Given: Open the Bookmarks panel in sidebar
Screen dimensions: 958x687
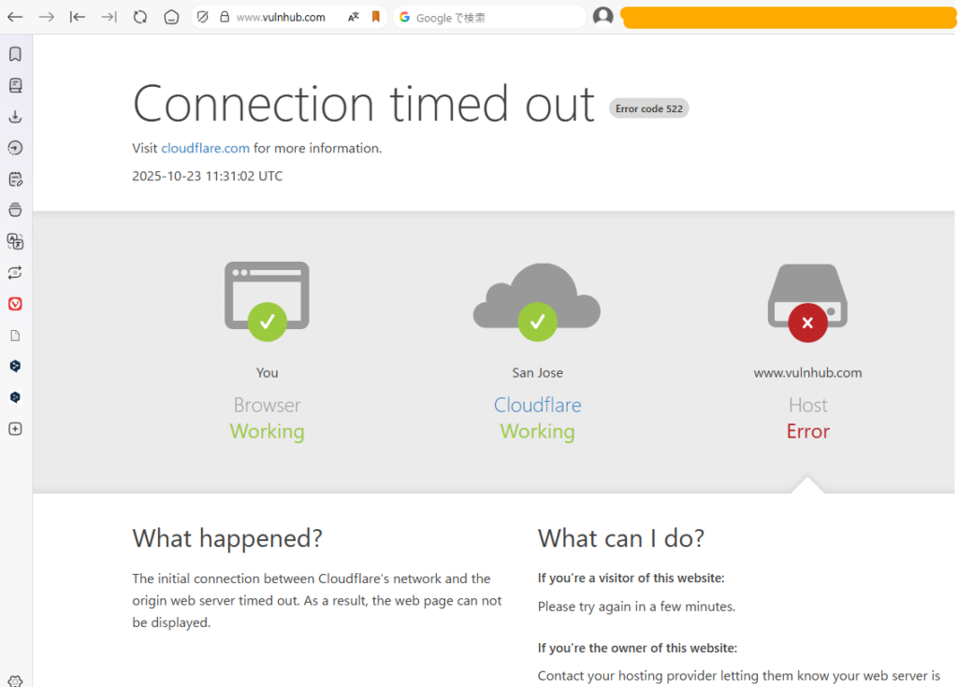Looking at the screenshot, I should tap(15, 54).
